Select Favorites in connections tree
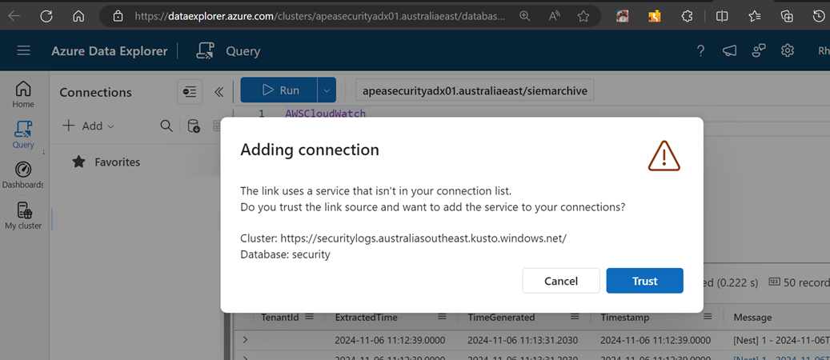 tap(118, 162)
